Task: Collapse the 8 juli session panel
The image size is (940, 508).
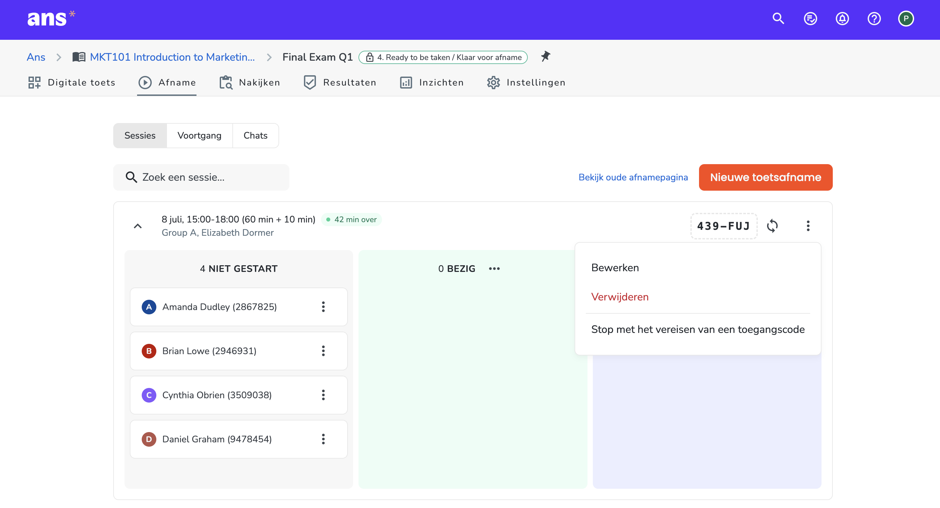Action: click(x=137, y=226)
